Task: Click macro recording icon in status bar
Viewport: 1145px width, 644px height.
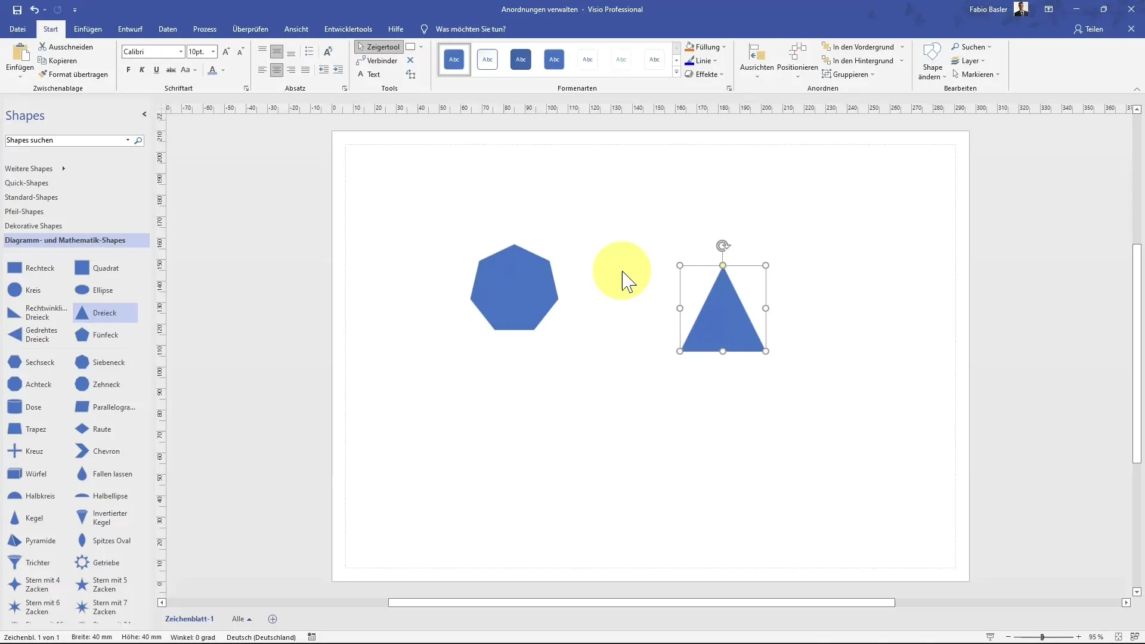Action: 312,637
